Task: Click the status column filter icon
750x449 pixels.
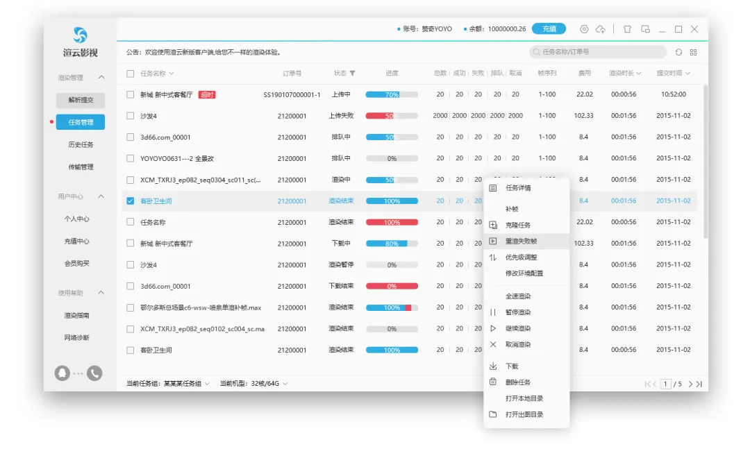Action: point(352,73)
